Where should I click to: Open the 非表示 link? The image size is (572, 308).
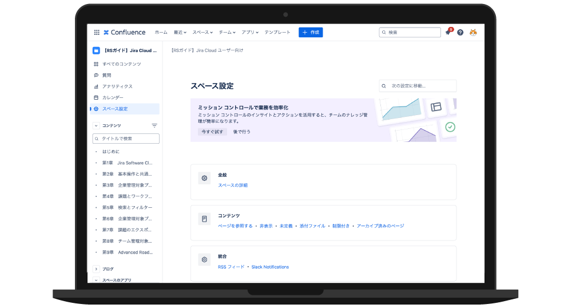267,226
